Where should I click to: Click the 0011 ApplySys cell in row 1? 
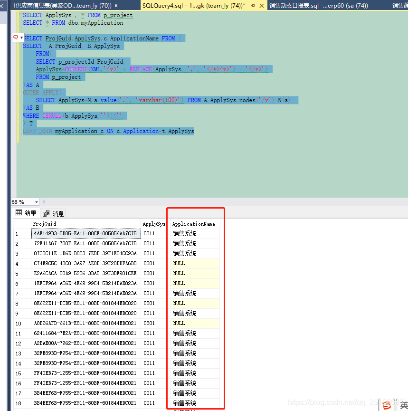[154, 234]
